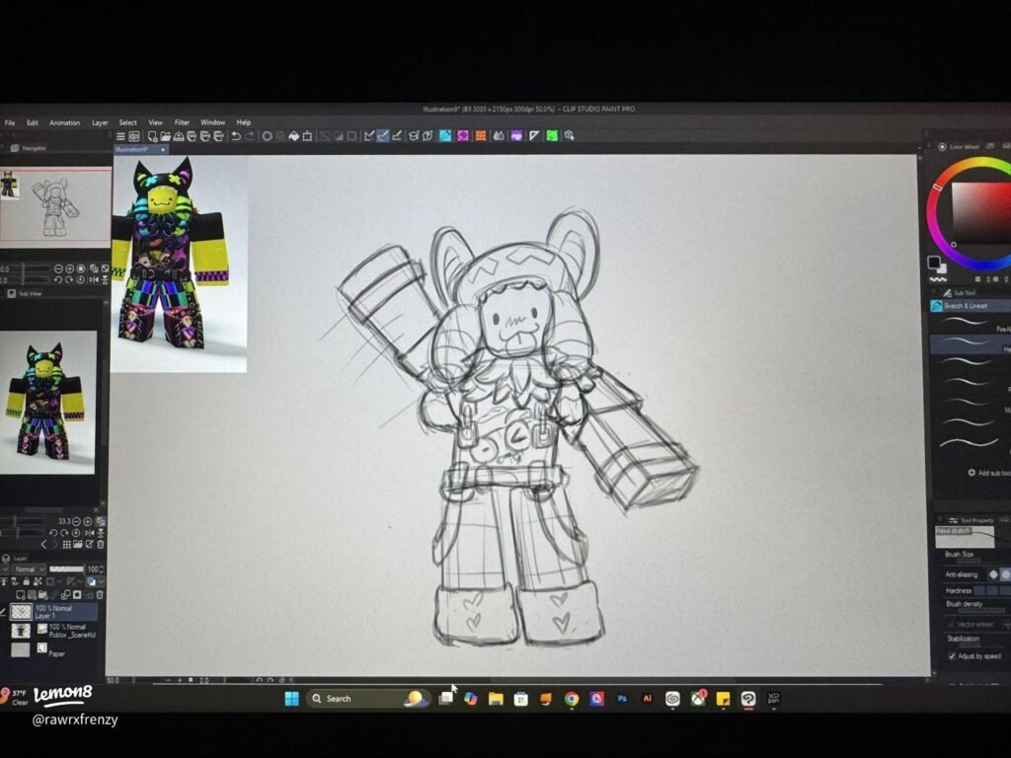Toggle Lock Layer padlock icon
This screenshot has height=758, width=1011.
tap(27, 581)
